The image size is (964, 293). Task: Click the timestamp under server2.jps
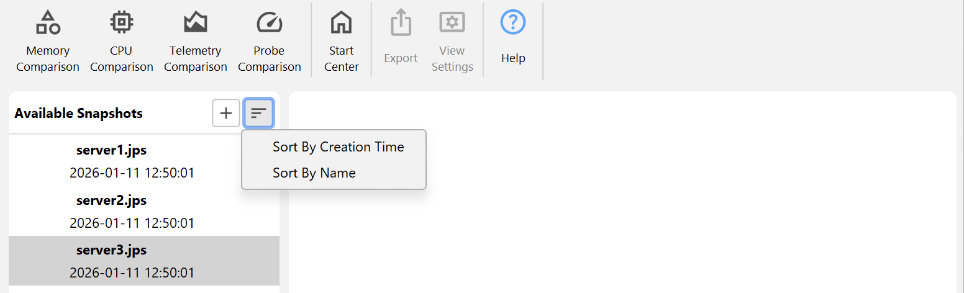(132, 223)
